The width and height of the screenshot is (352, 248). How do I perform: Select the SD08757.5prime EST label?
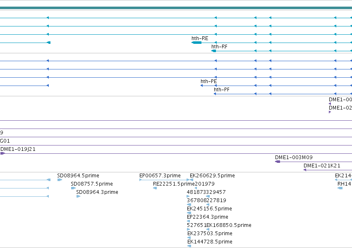click(92, 184)
